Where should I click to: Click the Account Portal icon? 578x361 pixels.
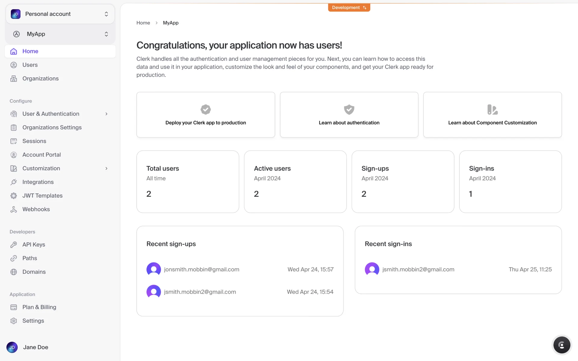tap(14, 155)
